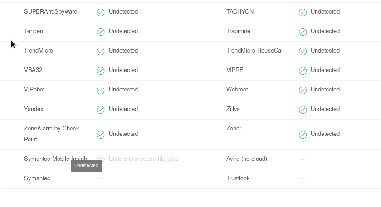Click the Avira (no cloud) dash indicator
The image size is (381, 207).
303,159
